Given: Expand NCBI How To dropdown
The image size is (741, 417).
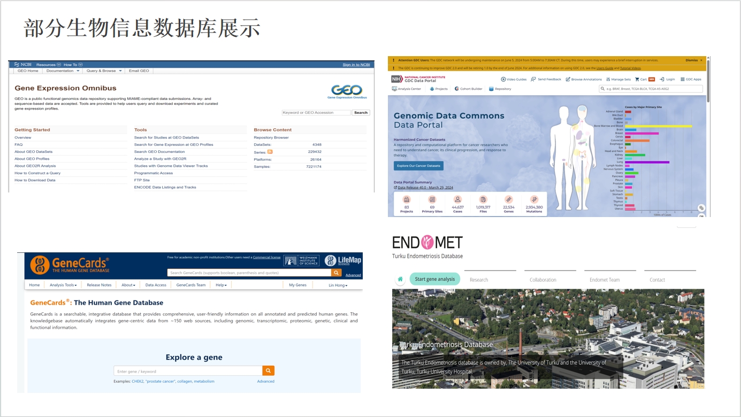Looking at the screenshot, I should pyautogui.click(x=73, y=65).
